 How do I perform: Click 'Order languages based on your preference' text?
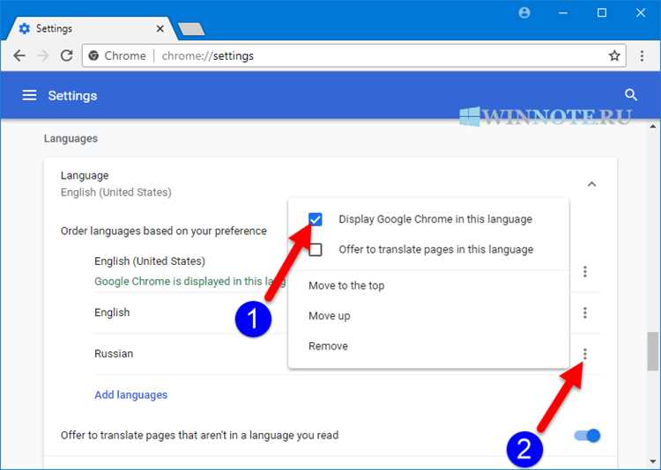pos(164,231)
